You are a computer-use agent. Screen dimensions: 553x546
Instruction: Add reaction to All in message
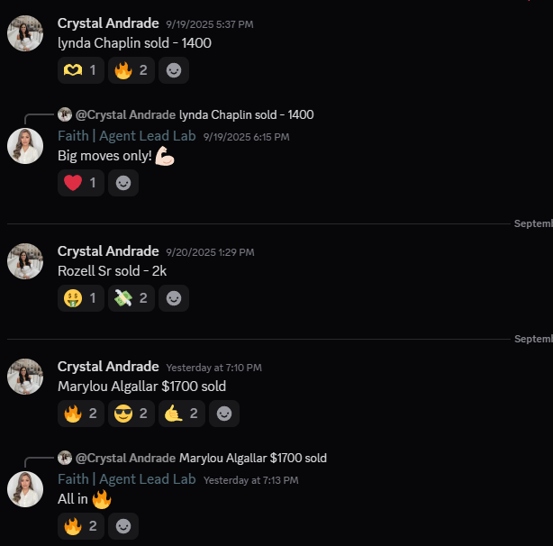pyautogui.click(x=123, y=526)
